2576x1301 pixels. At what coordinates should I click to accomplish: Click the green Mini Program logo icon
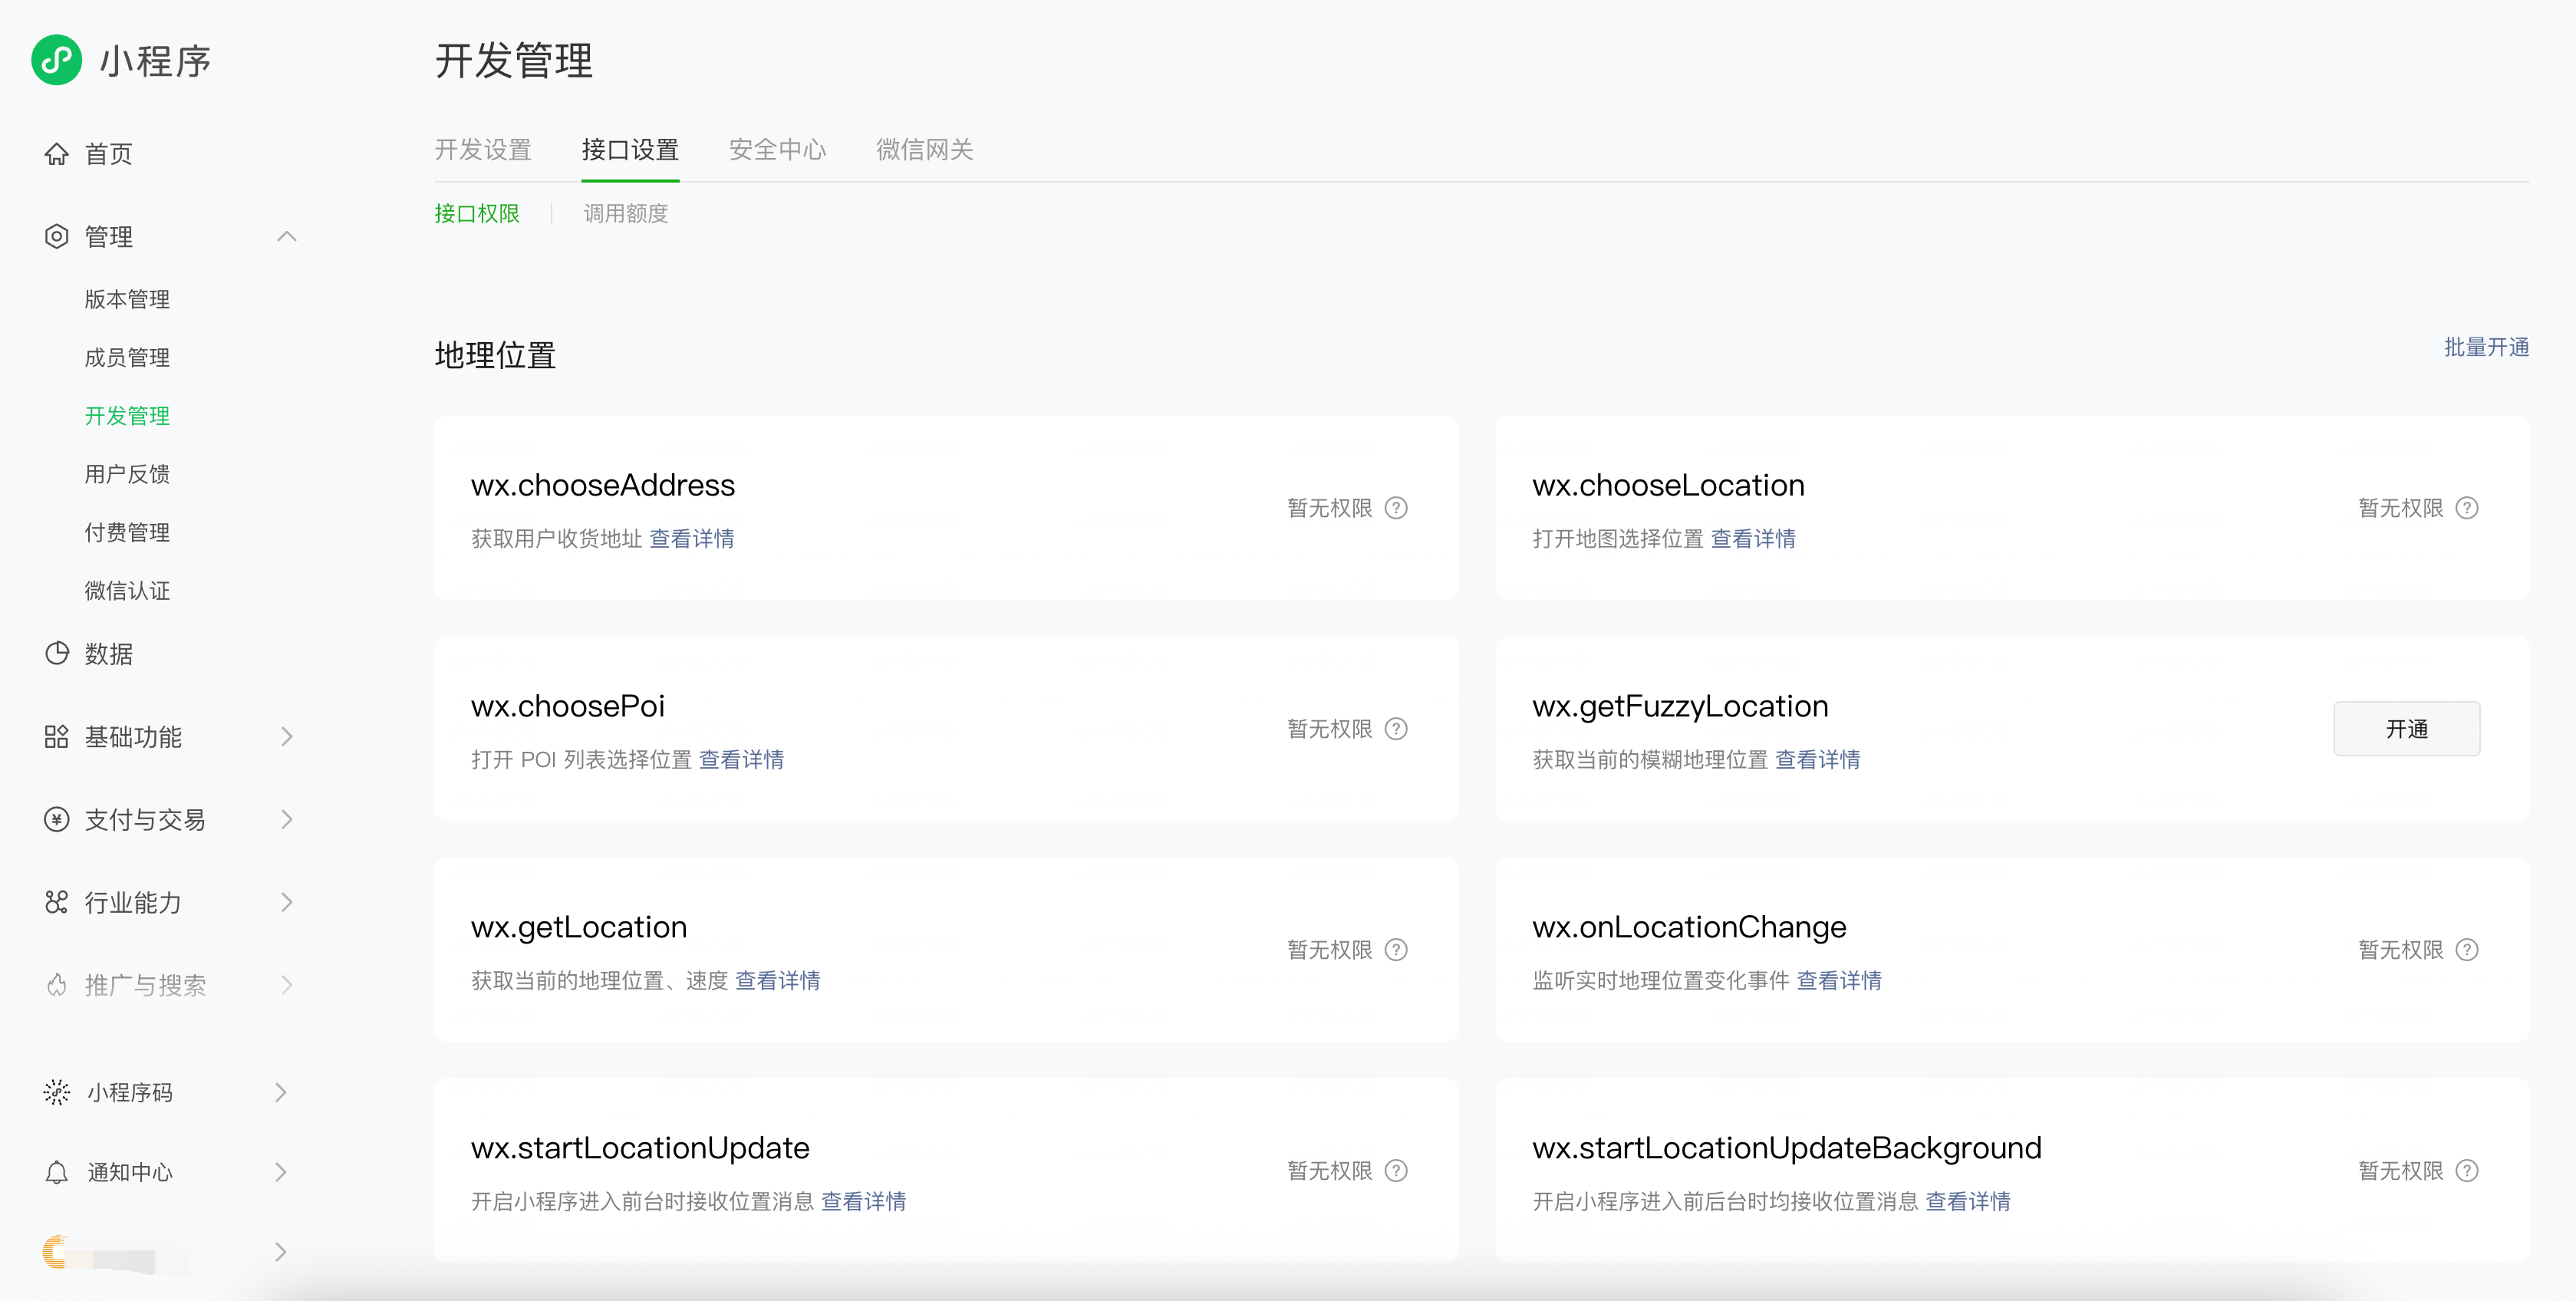pyautogui.click(x=57, y=60)
